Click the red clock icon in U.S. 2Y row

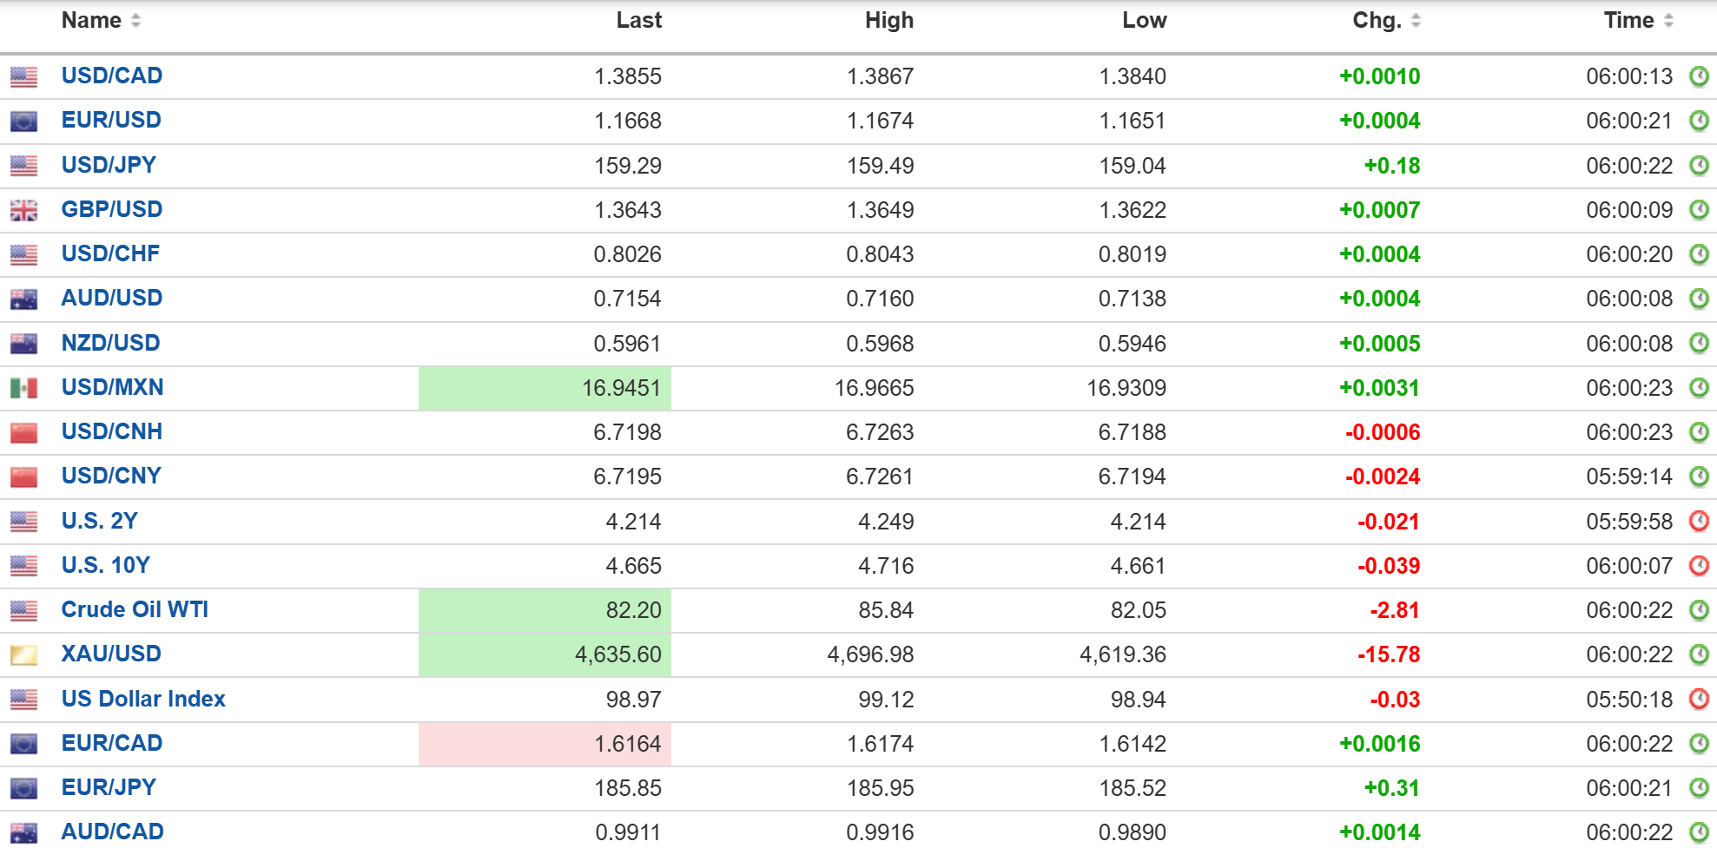click(1699, 521)
